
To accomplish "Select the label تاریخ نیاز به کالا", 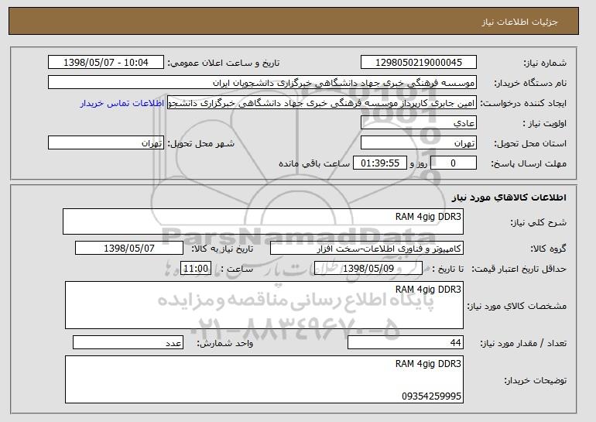I will click(222, 249).
